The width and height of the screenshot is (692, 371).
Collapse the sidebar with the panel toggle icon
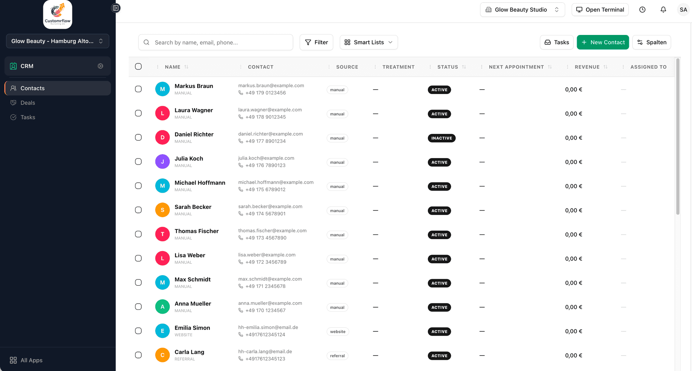click(116, 8)
